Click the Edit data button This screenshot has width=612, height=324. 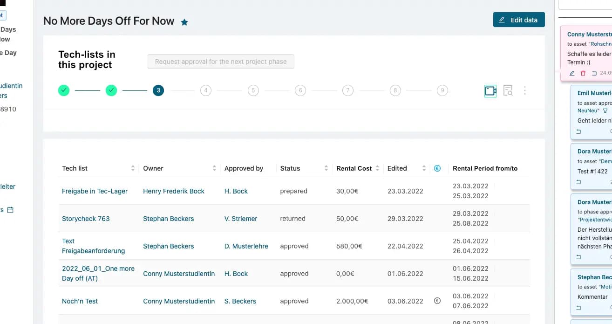click(518, 20)
